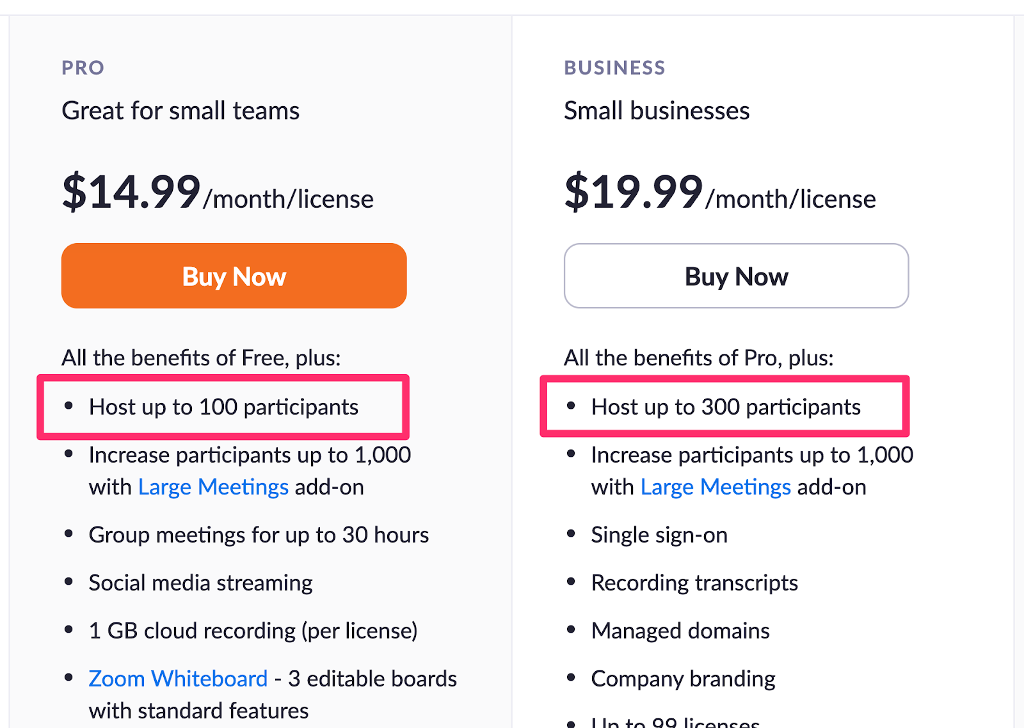Click the BUSINESS plan heading
Screen dimensions: 1024x728
point(614,68)
